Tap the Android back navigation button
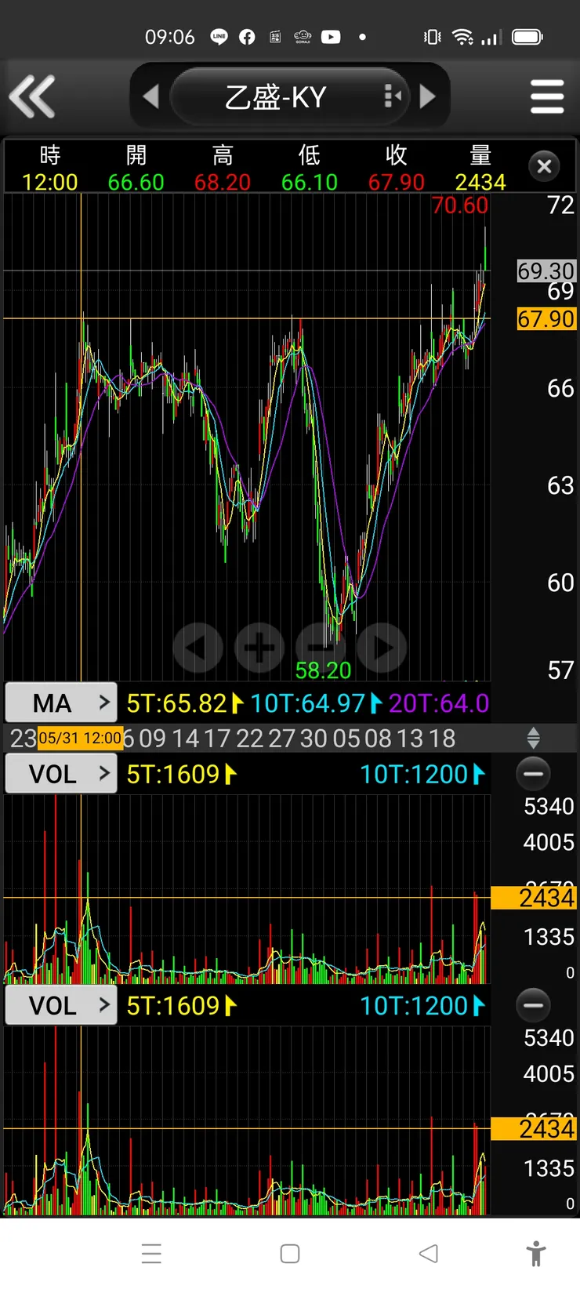This screenshot has width=580, height=1289. point(428,1254)
